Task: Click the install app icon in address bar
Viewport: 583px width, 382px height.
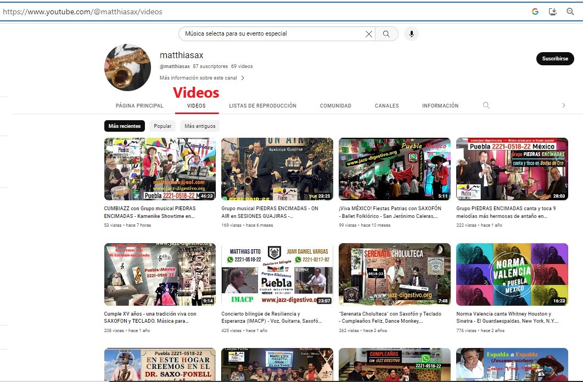Action: (553, 12)
